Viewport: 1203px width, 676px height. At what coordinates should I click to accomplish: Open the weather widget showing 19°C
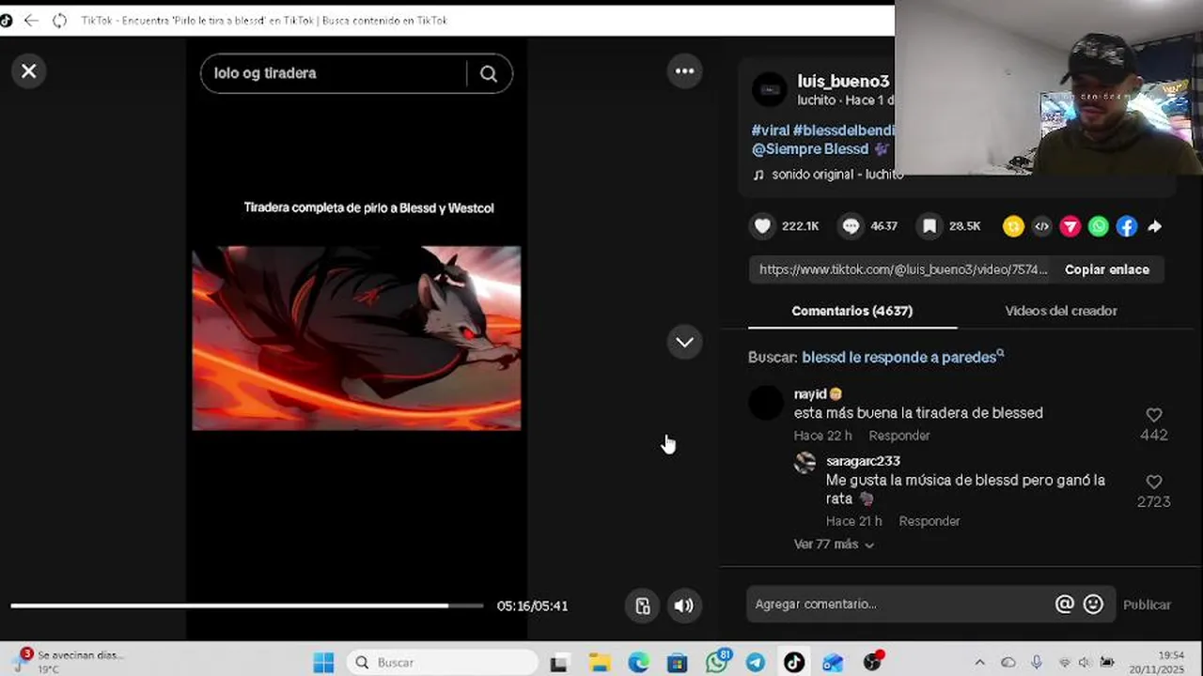click(68, 662)
